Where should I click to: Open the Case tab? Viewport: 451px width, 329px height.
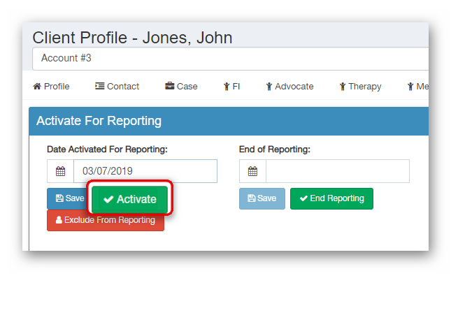click(x=181, y=86)
